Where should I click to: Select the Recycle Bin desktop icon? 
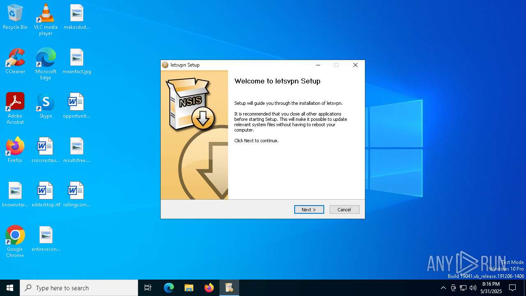click(15, 17)
